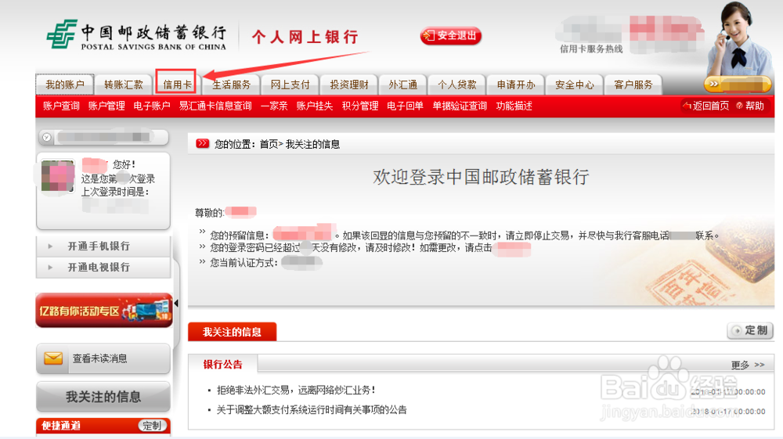This screenshot has width=783, height=439.
Task: Open the 客户服务 tab
Action: click(x=633, y=85)
